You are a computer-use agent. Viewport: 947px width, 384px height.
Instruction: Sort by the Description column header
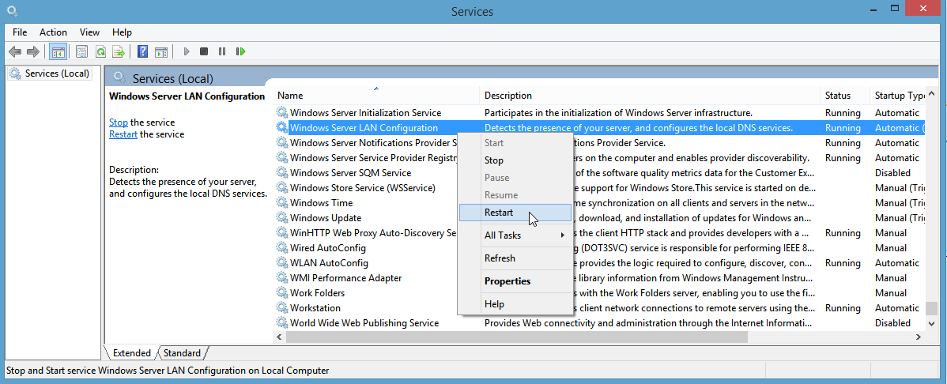(x=651, y=96)
